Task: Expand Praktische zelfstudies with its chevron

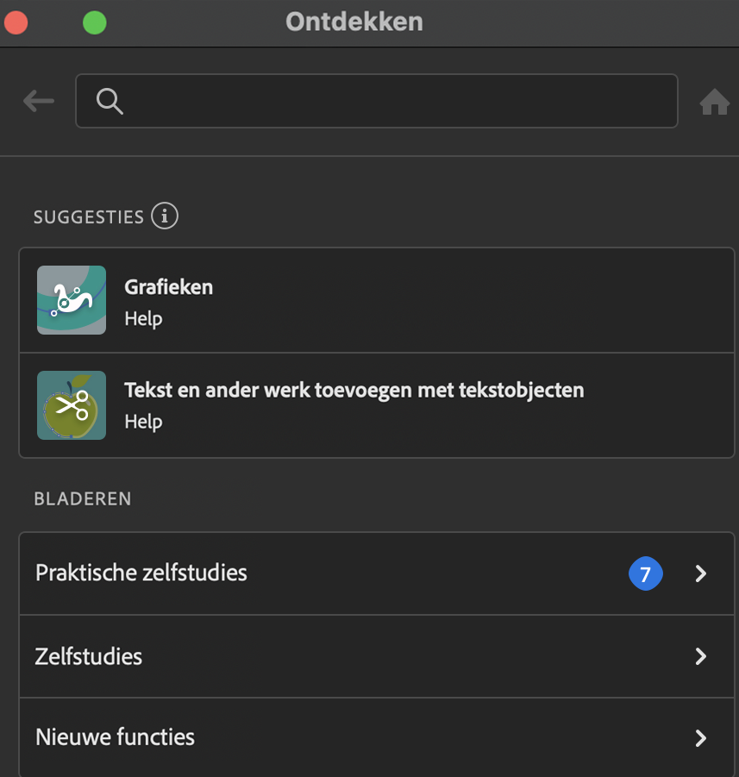Action: pyautogui.click(x=701, y=573)
